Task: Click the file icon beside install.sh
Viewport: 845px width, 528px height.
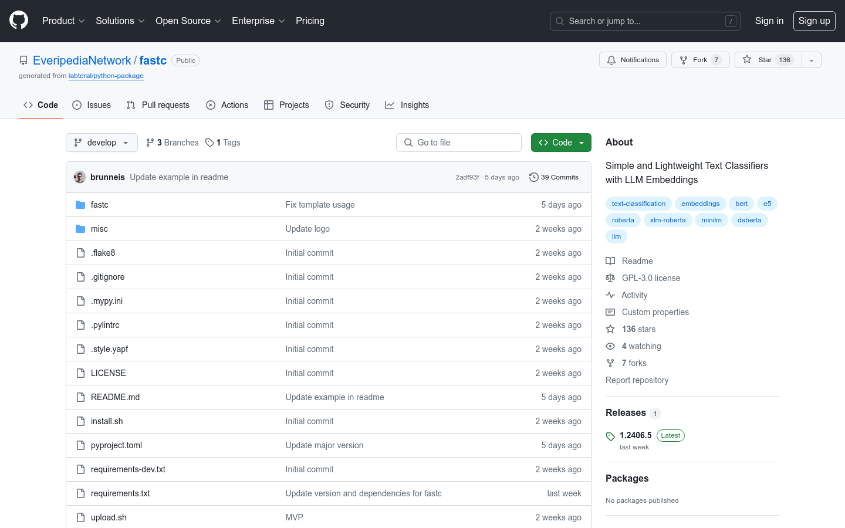Action: 80,421
